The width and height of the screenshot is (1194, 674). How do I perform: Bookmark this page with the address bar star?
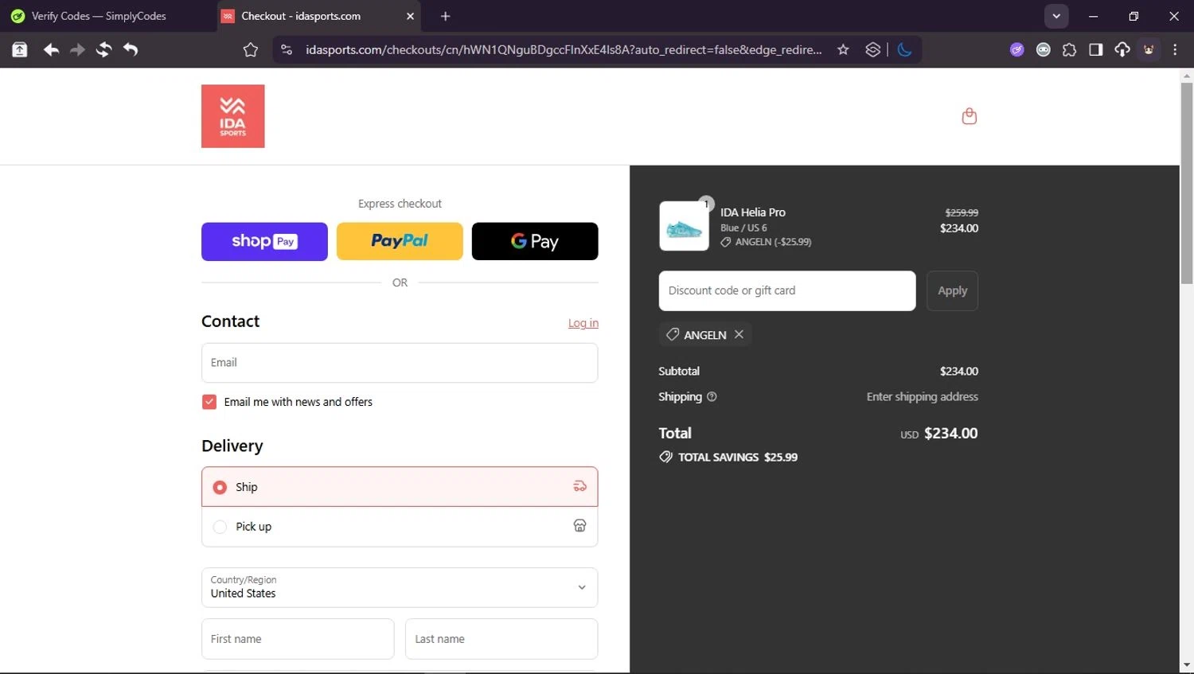(x=843, y=50)
